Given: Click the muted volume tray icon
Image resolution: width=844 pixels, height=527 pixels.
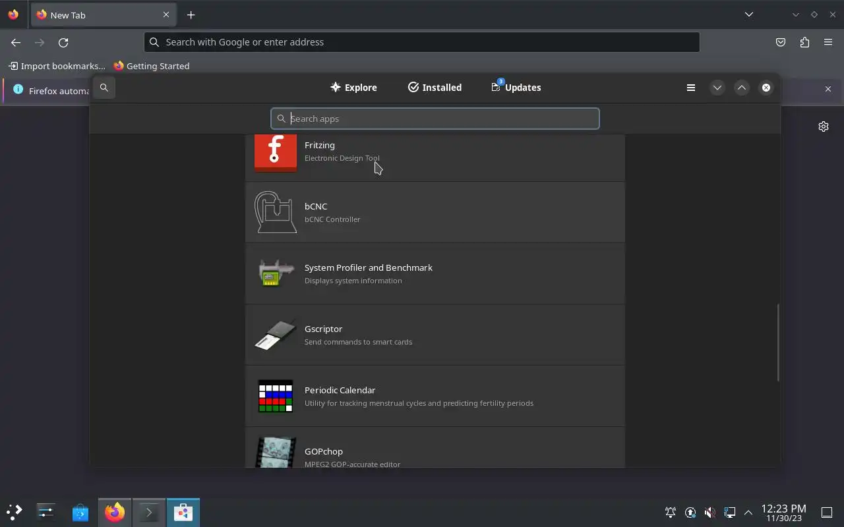Looking at the screenshot, I should point(710,512).
